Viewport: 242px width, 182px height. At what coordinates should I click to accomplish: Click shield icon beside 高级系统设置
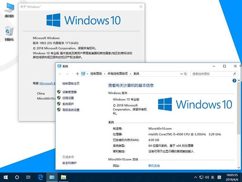pyautogui.click(x=59, y=110)
